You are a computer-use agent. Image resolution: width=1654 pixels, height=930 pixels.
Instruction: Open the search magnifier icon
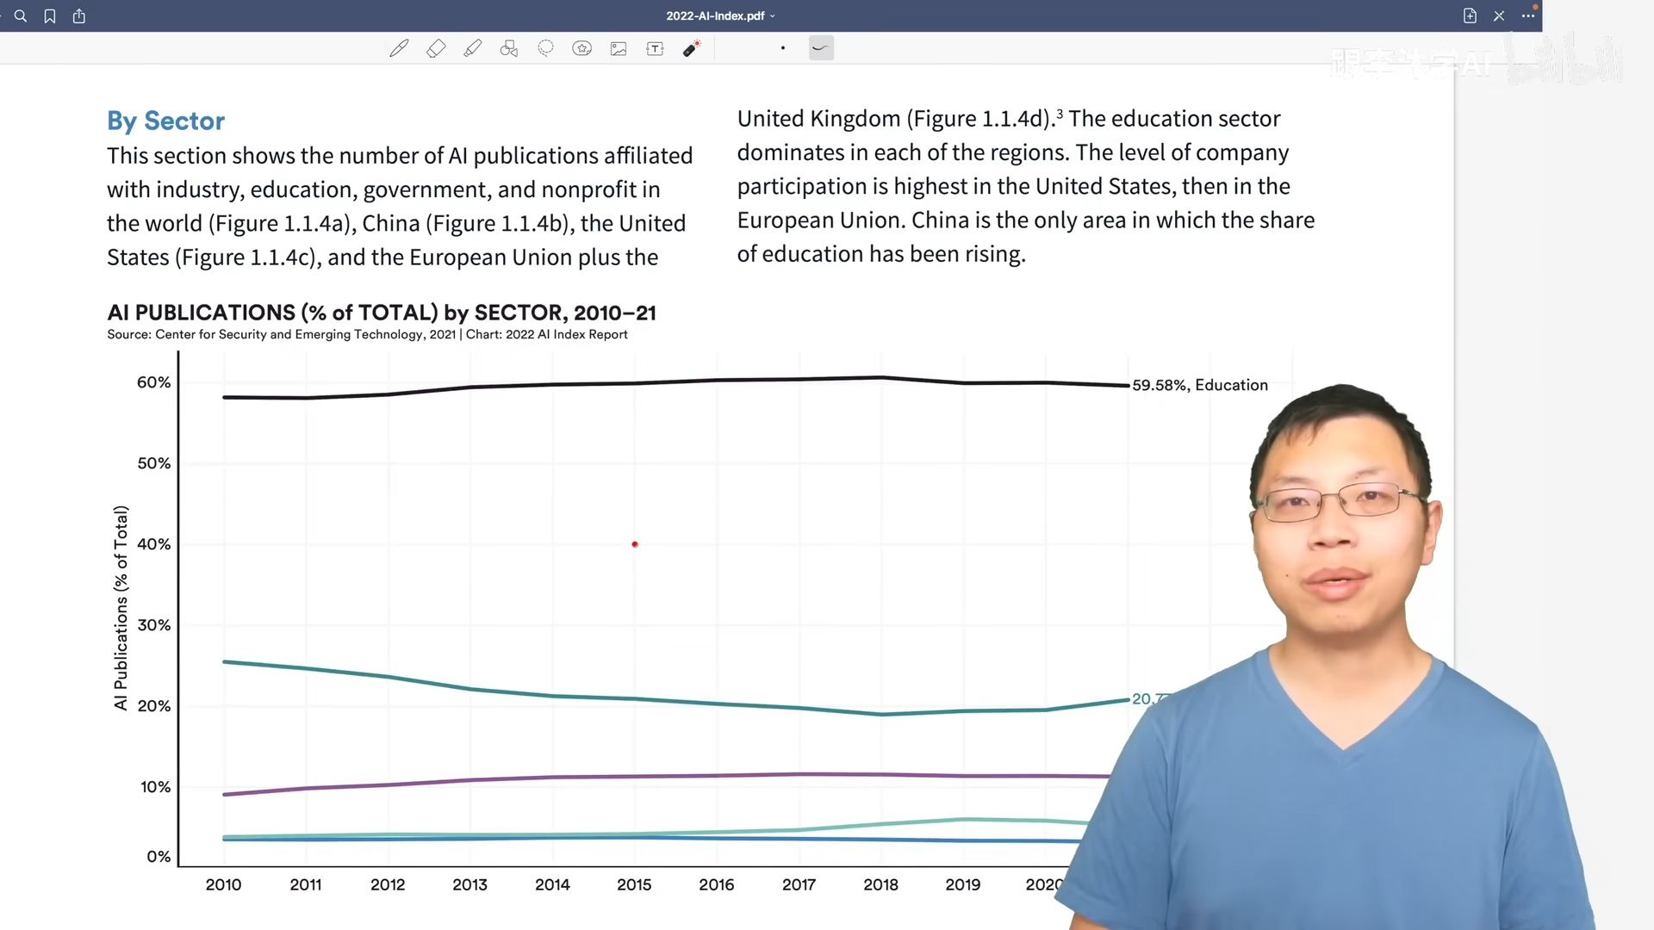pyautogui.click(x=21, y=15)
